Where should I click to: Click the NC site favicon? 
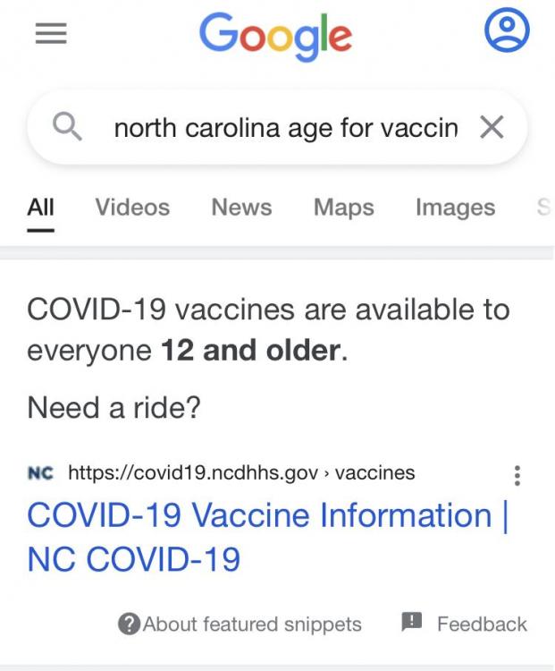tap(40, 472)
